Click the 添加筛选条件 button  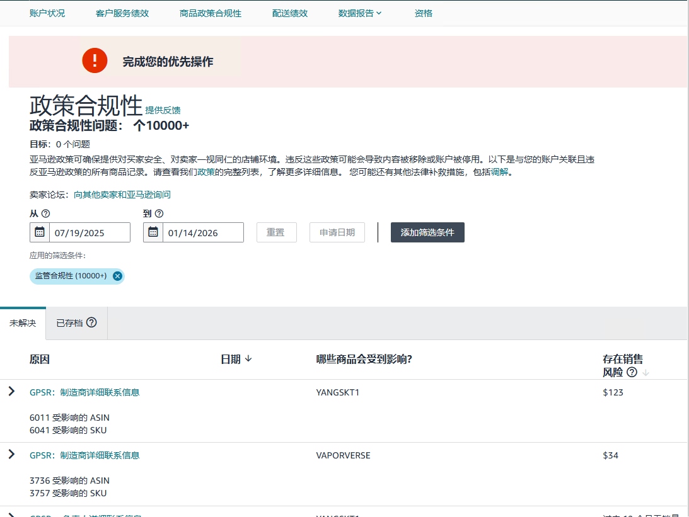(x=427, y=232)
